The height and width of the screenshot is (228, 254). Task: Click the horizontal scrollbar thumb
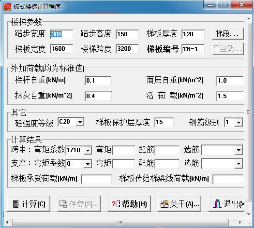point(120,222)
